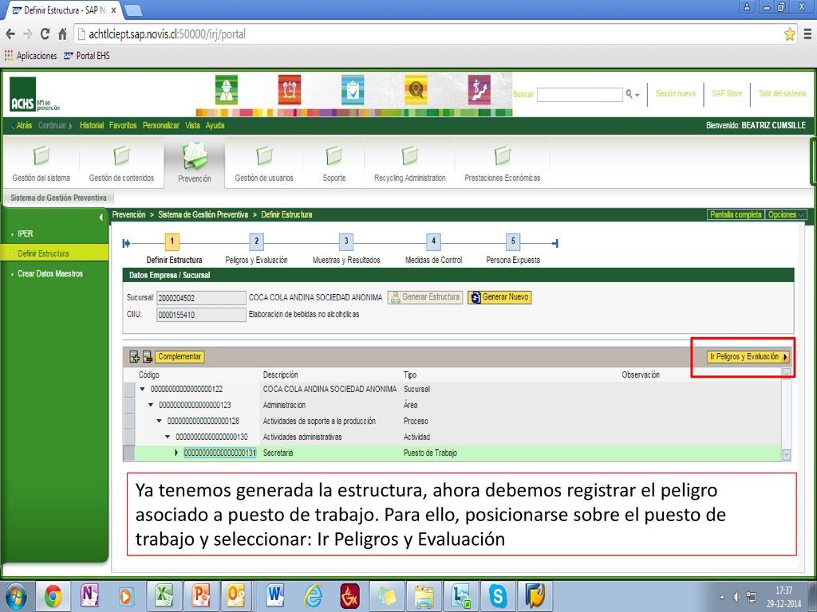
Task: Click the Generar Nuevo button
Action: [x=499, y=297]
